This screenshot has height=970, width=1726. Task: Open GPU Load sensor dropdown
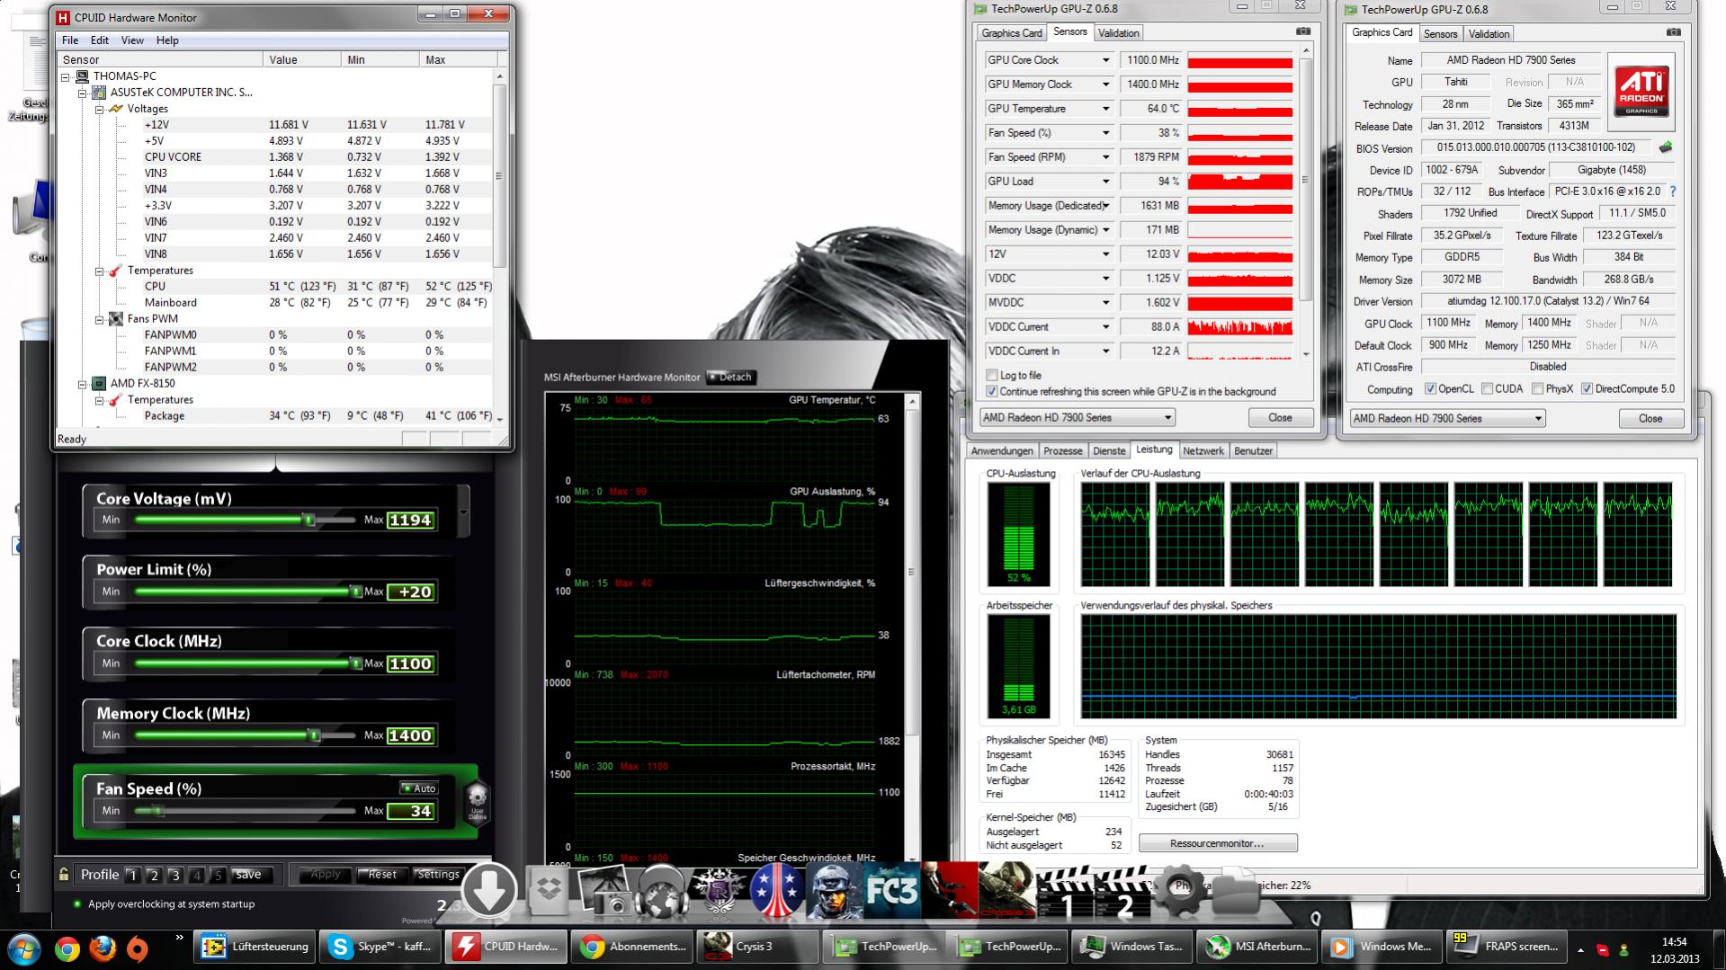(1105, 182)
